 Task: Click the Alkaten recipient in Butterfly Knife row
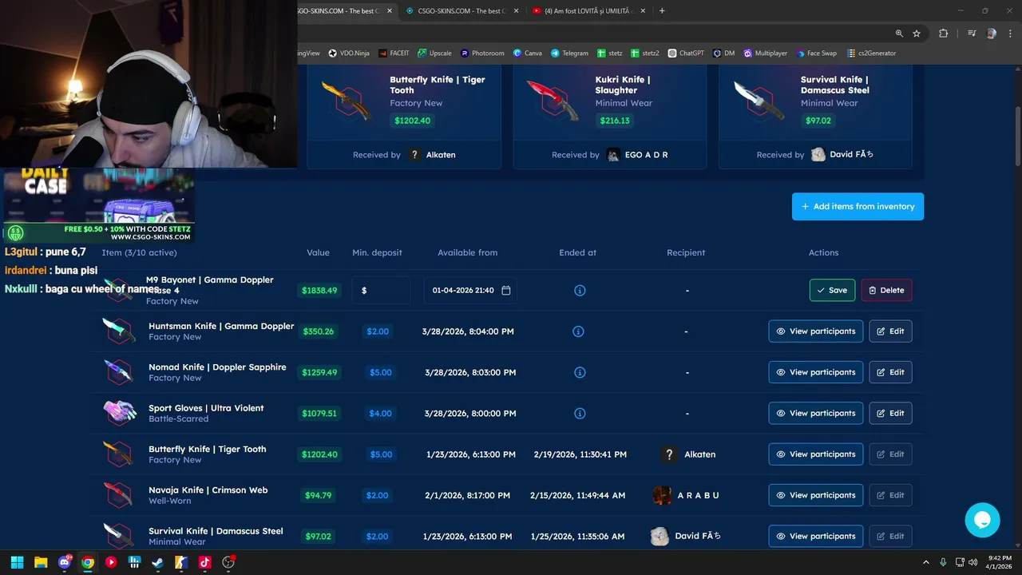689,454
